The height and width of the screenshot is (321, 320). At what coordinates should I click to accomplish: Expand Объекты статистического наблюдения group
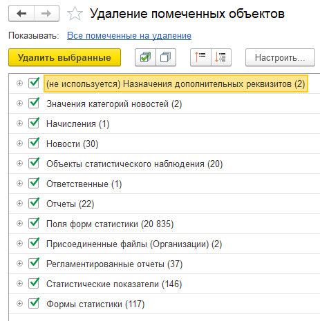tap(20, 164)
